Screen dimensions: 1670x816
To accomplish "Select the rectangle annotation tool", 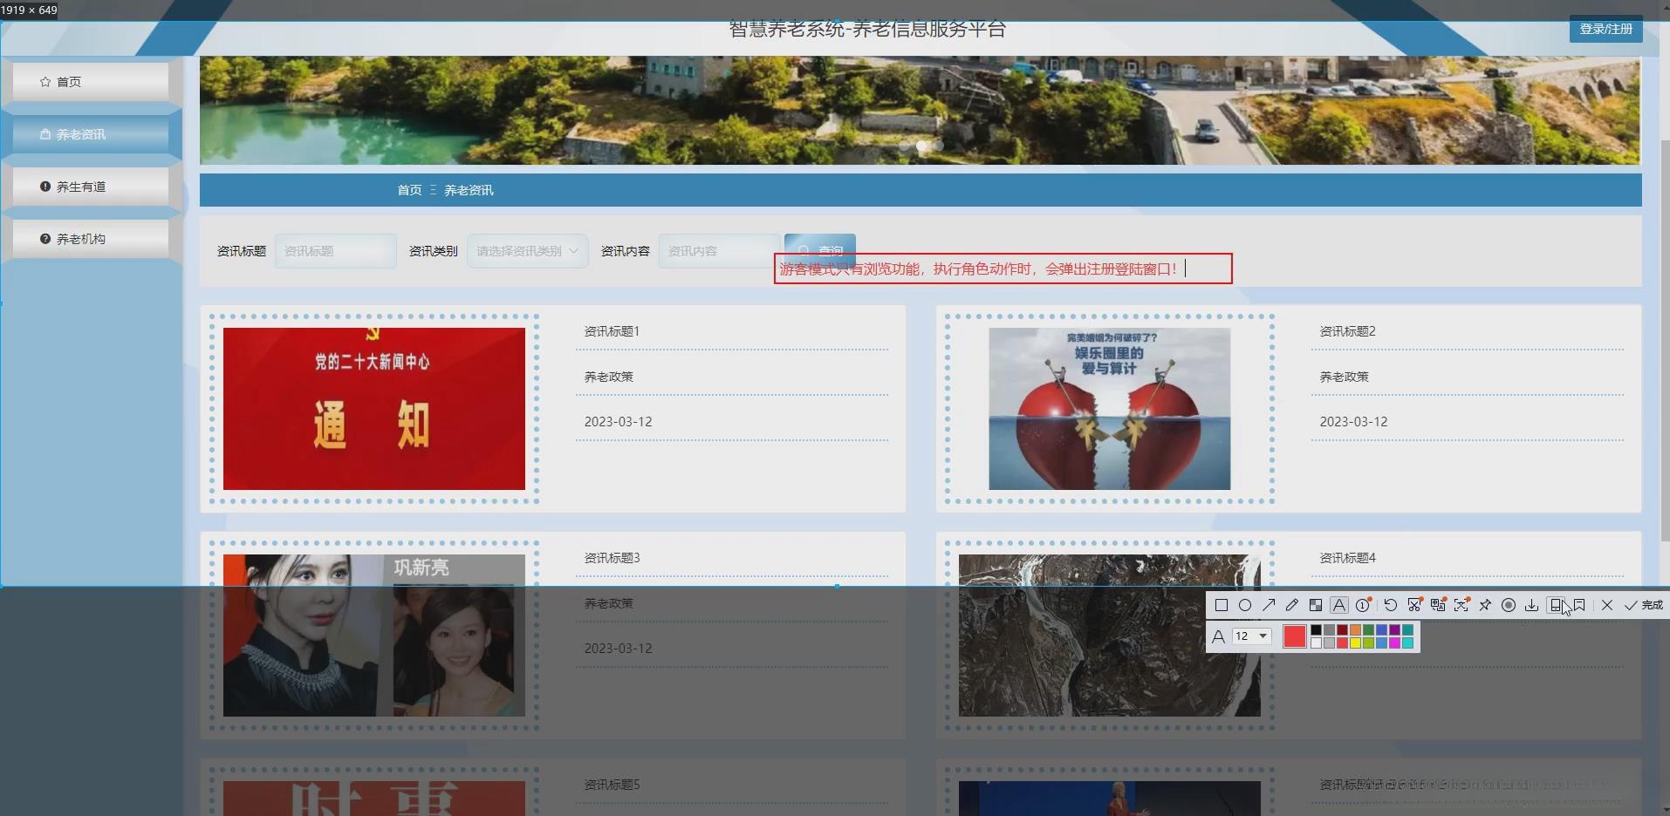I will pos(1222,605).
